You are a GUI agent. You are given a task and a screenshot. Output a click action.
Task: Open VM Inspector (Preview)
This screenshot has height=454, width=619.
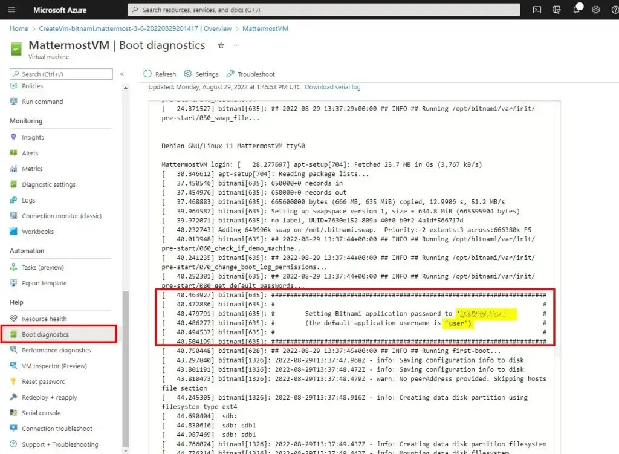[54, 366]
